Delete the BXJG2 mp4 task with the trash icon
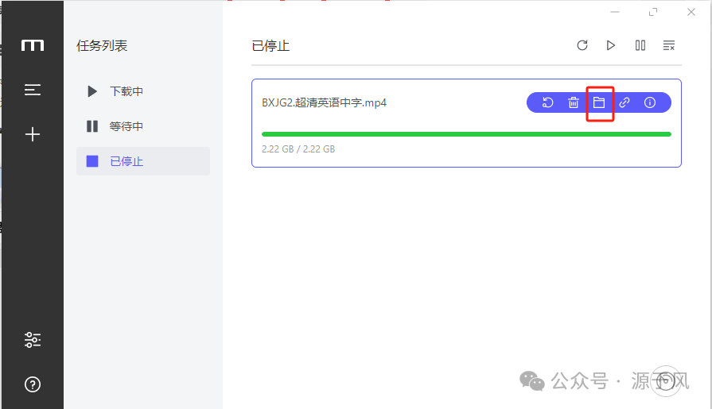This screenshot has width=712, height=409. click(574, 102)
